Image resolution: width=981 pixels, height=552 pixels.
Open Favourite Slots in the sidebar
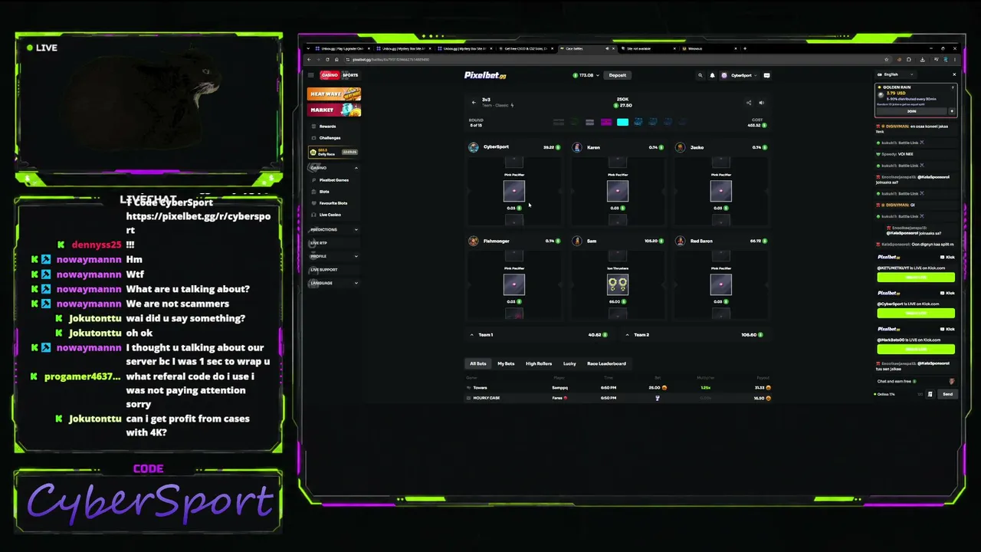click(333, 203)
